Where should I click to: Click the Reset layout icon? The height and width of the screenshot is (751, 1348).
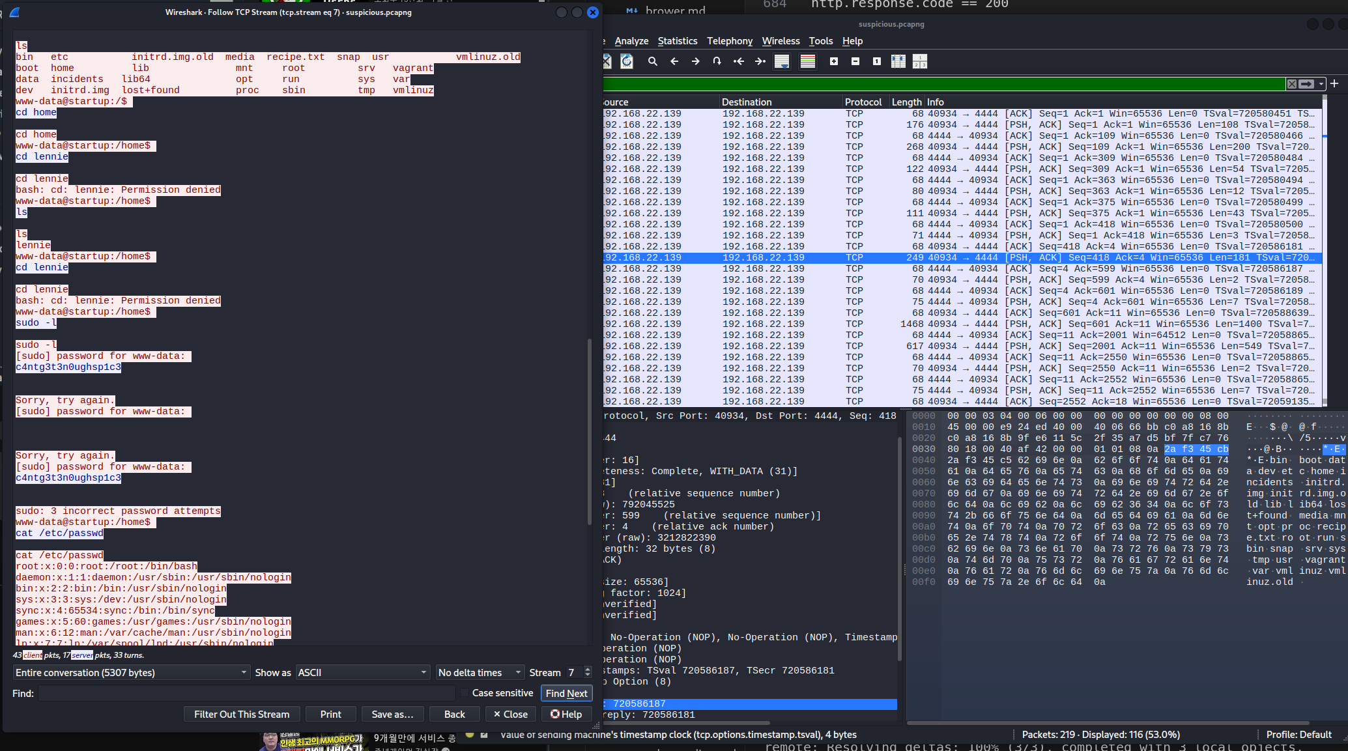point(920,61)
